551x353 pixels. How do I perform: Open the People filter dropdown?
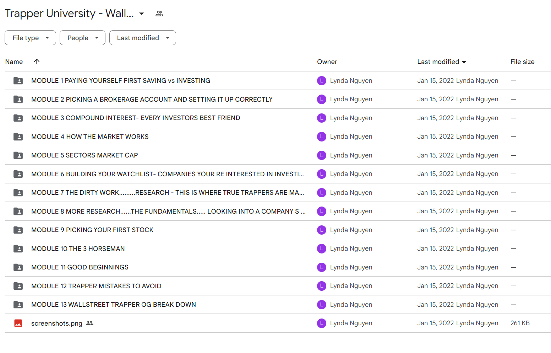click(82, 38)
